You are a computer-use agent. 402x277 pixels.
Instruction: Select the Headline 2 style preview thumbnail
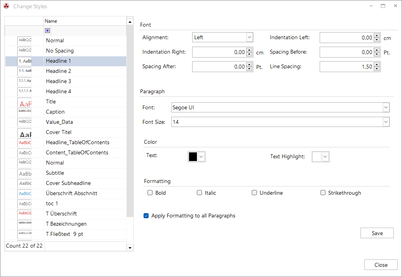click(25, 71)
